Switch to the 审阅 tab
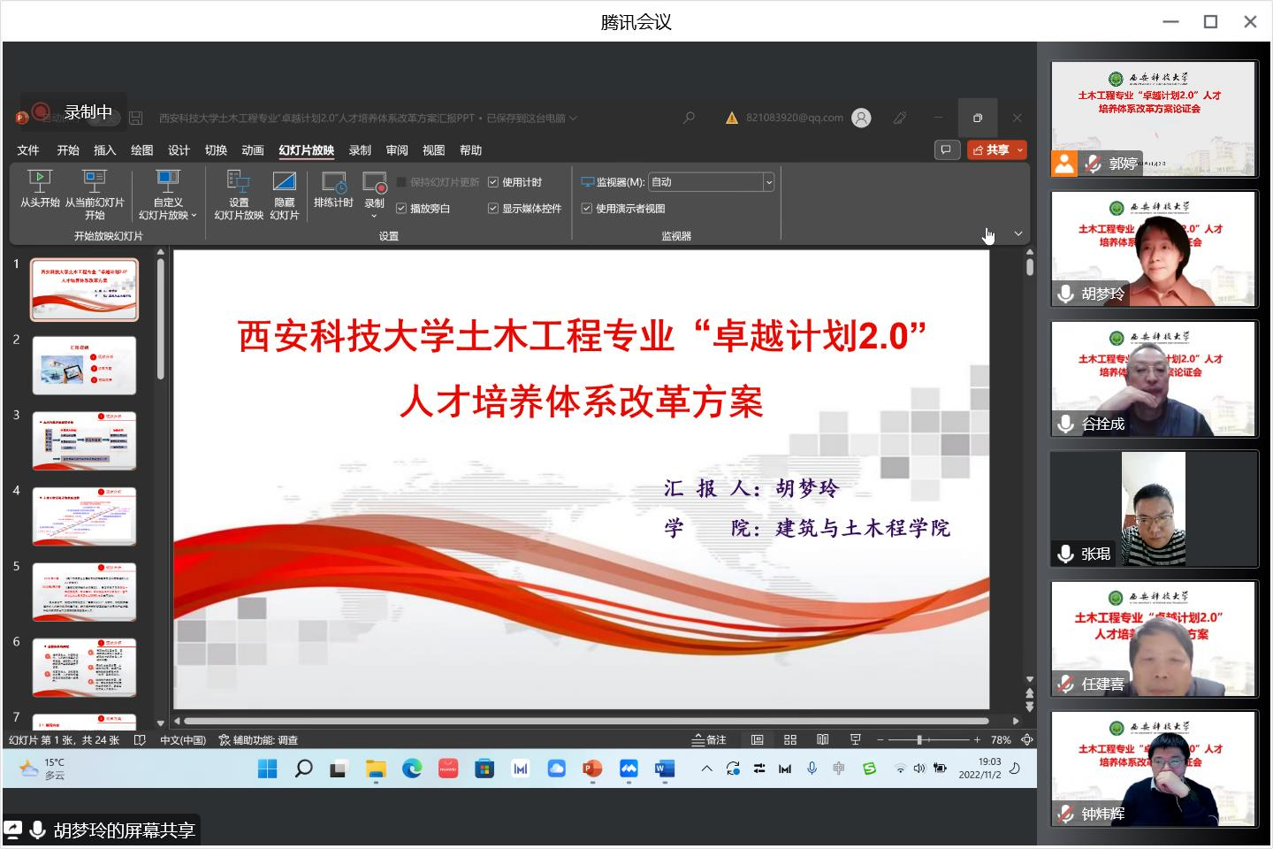The height and width of the screenshot is (849, 1273). coord(397,150)
